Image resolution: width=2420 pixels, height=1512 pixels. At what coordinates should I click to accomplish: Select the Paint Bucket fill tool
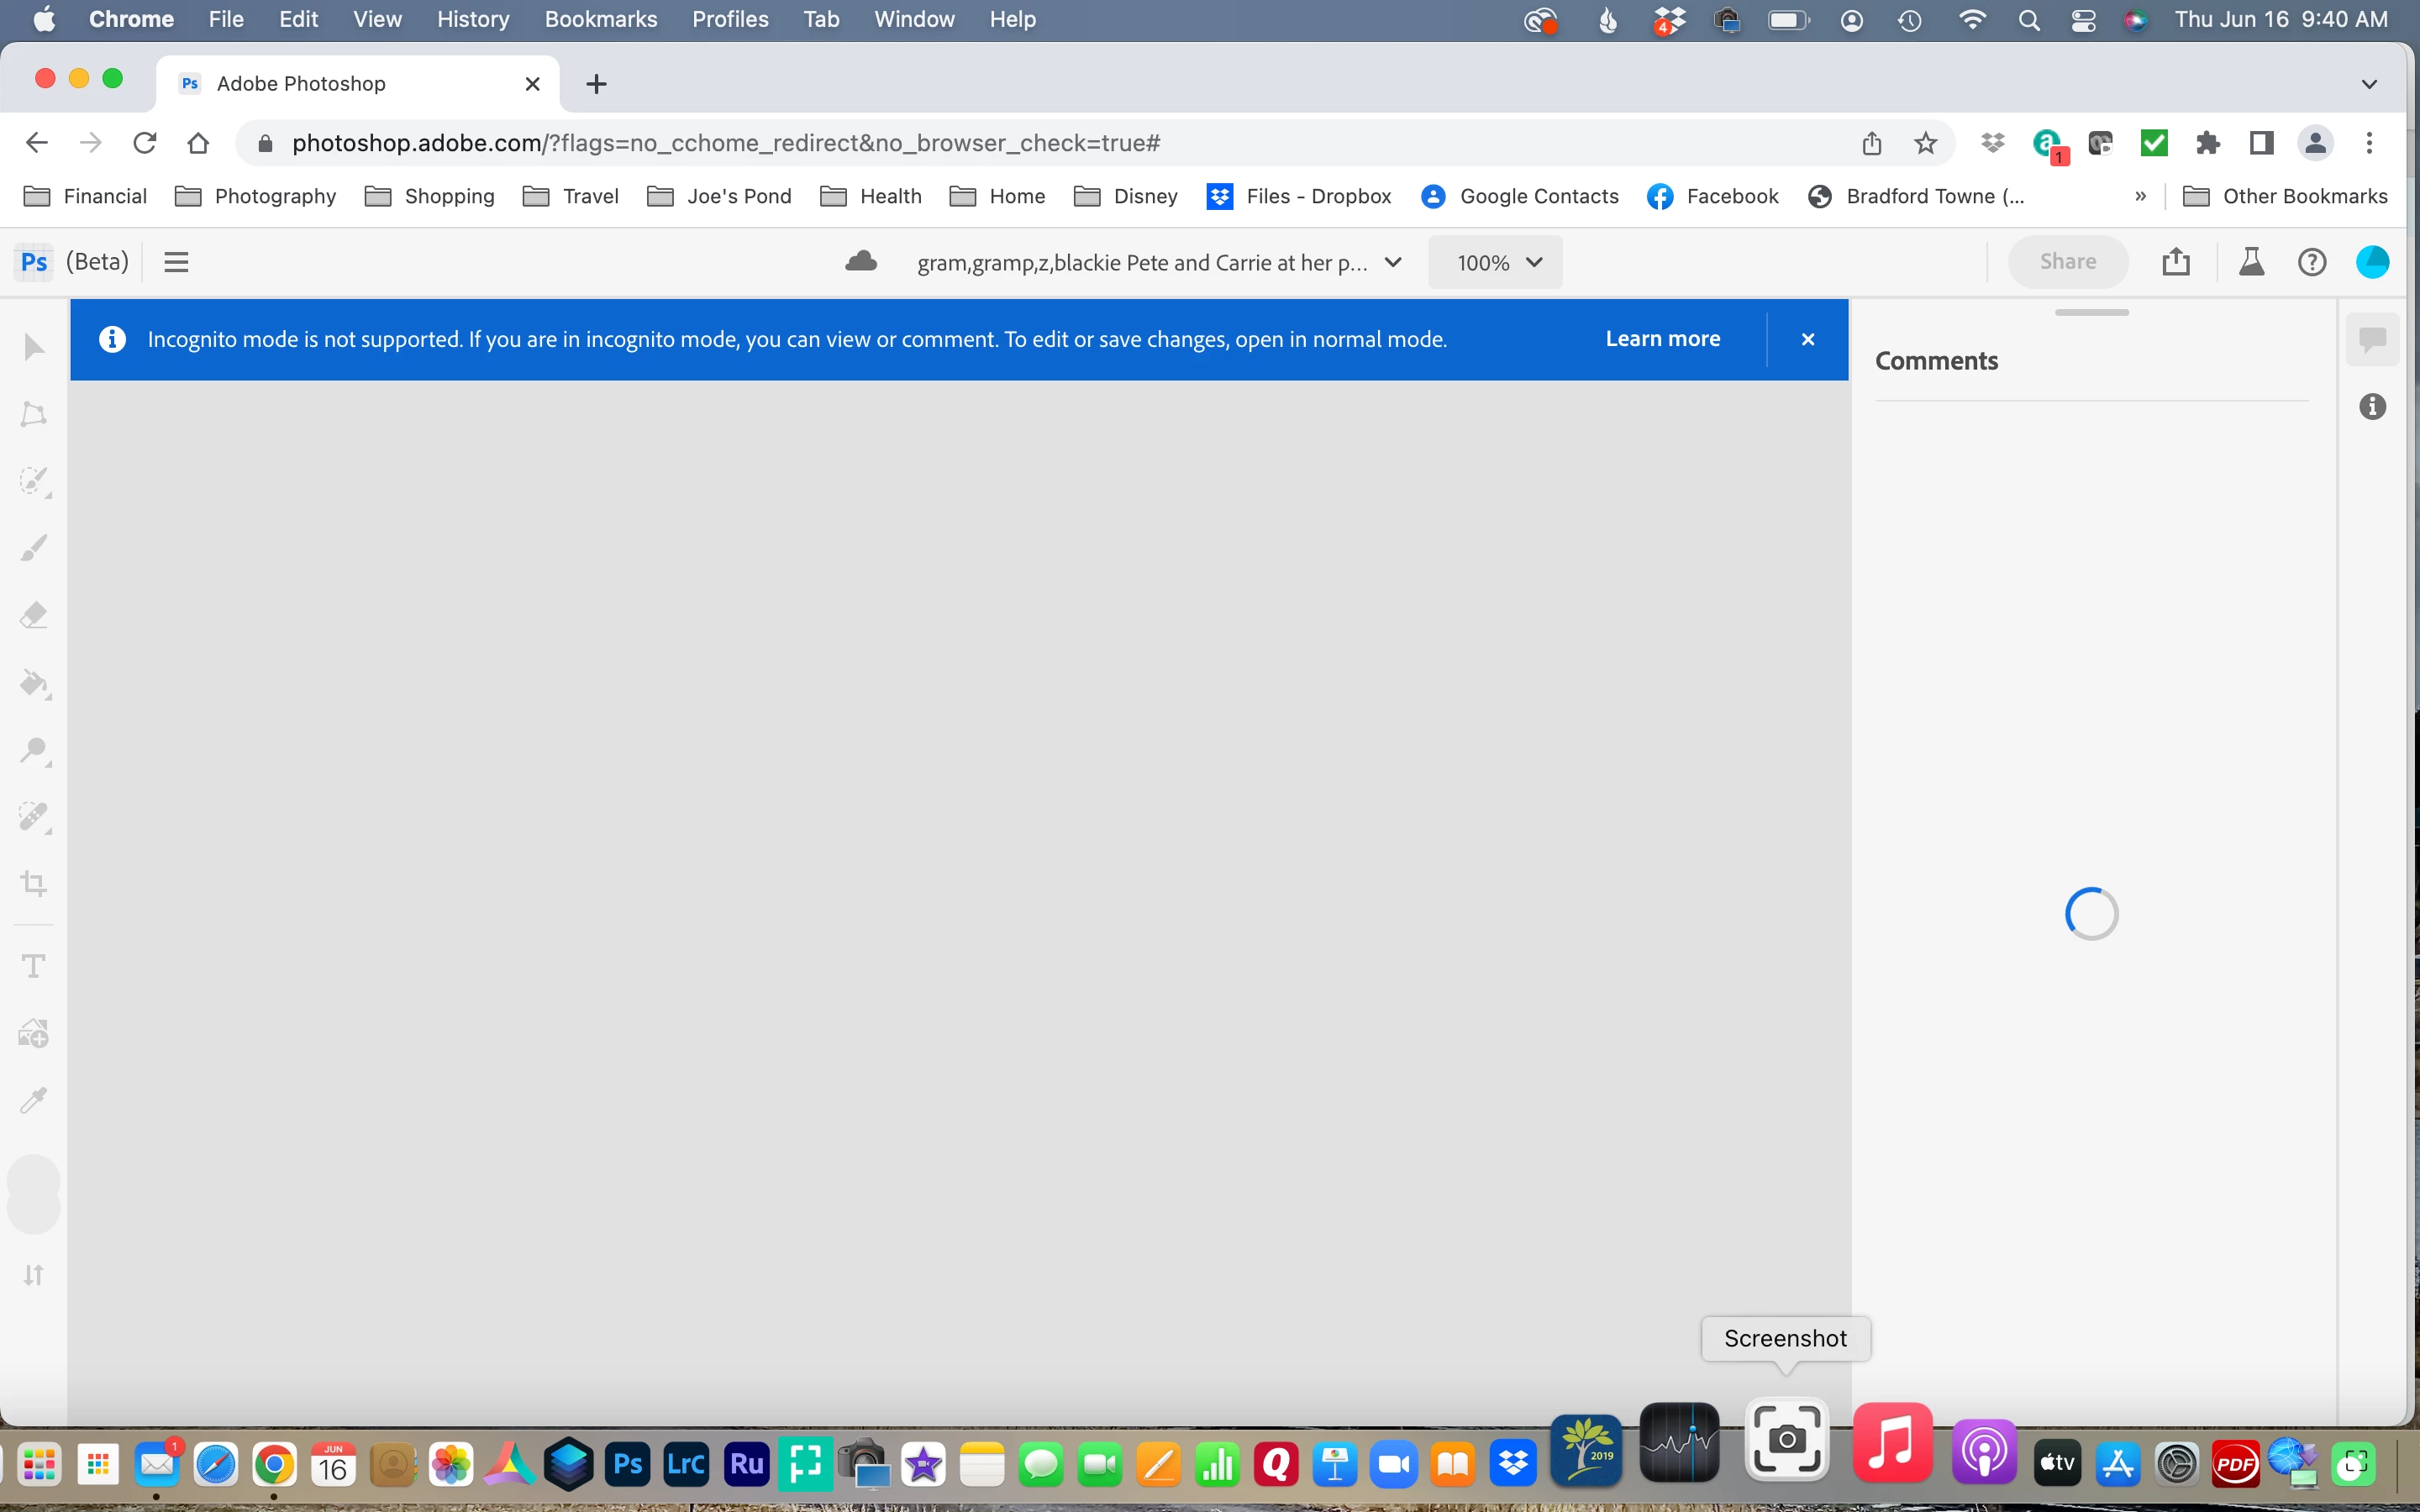[34, 683]
